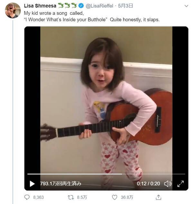Click the blue verified badge
The height and width of the screenshot is (204, 193).
click(81, 6)
